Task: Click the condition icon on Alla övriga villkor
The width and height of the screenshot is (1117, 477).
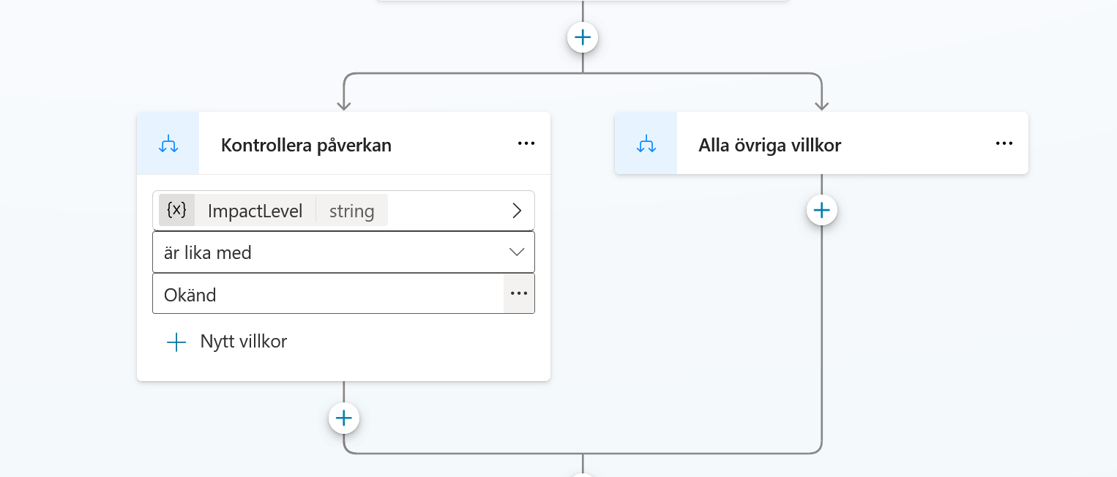Action: 646,144
